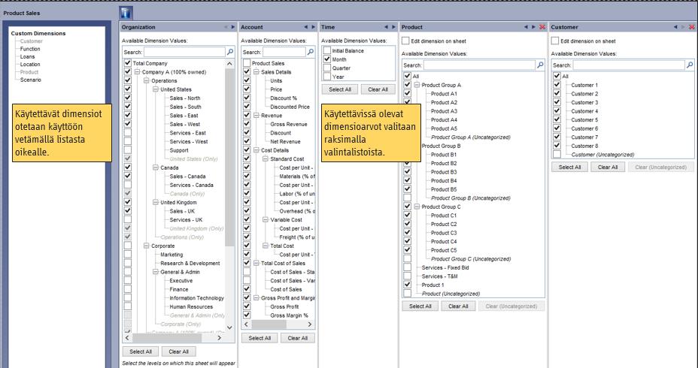Screen dimensions: 698x368
Task: Click the Organization search magnifier icon
Action: pos(230,52)
